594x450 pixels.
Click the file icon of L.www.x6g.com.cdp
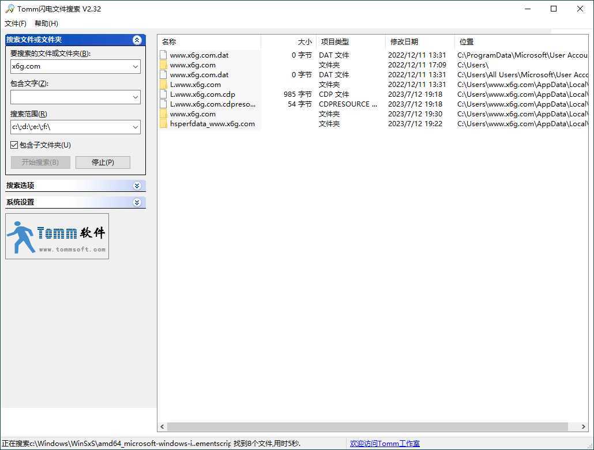pos(163,94)
